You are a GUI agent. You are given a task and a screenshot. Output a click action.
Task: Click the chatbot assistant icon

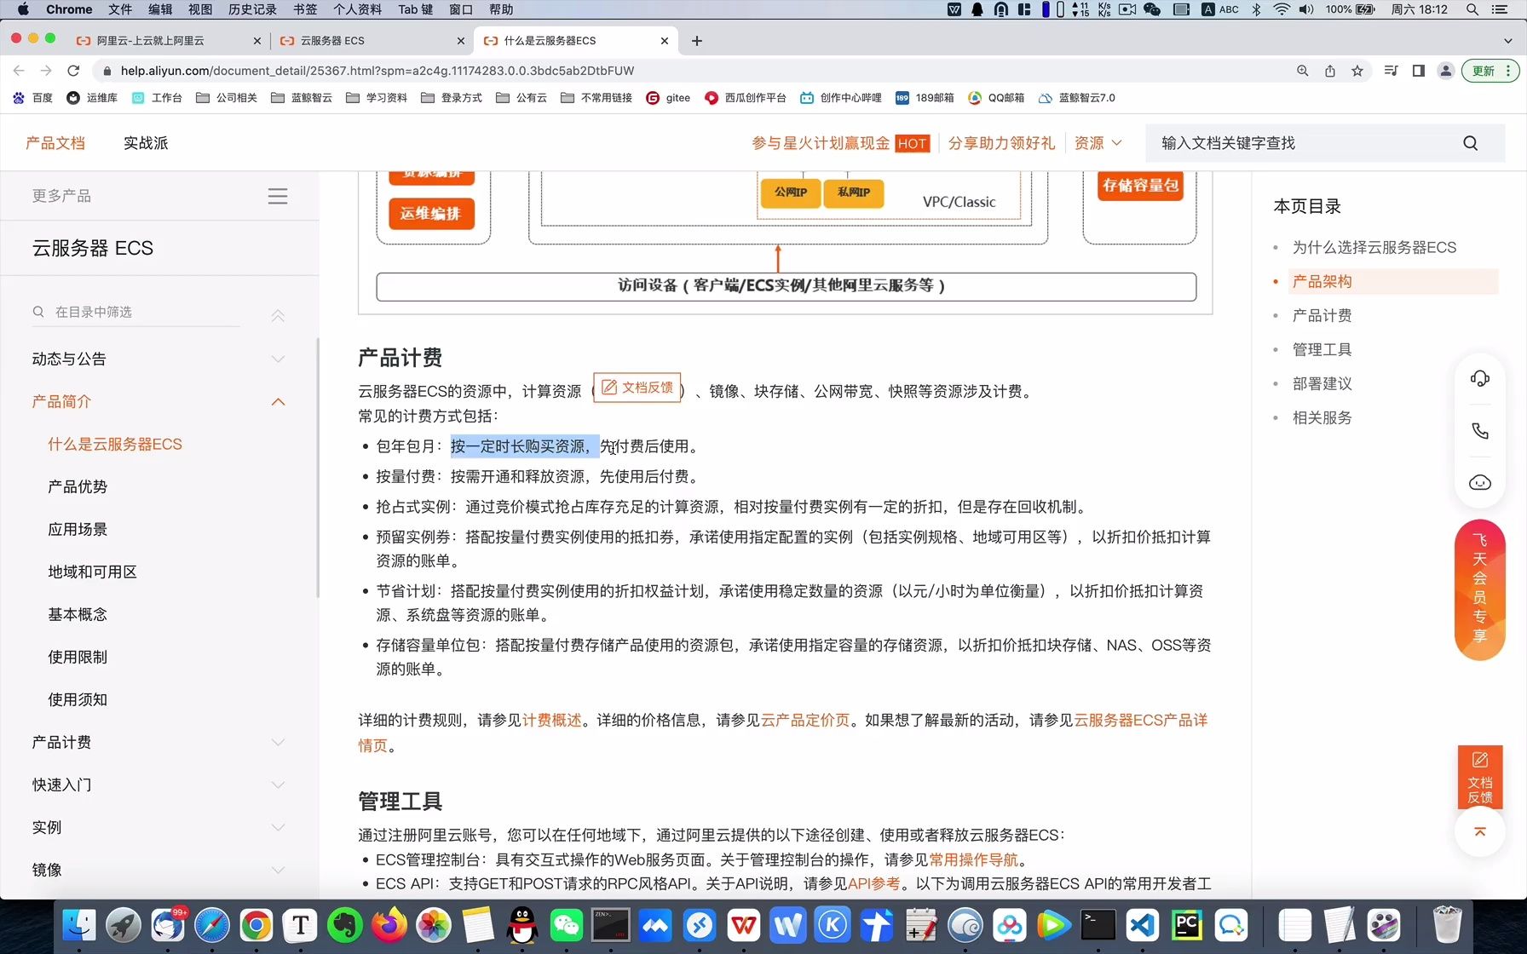point(1480,483)
